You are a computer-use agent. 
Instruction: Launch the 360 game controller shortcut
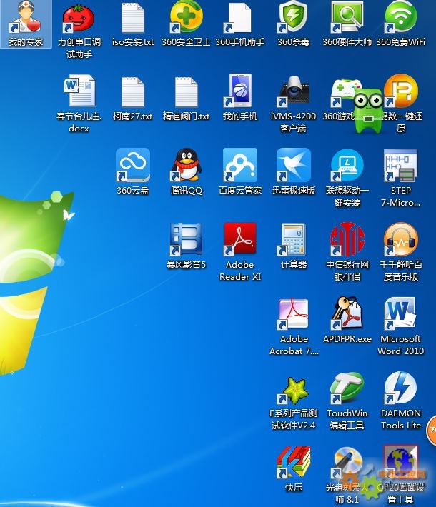[343, 93]
